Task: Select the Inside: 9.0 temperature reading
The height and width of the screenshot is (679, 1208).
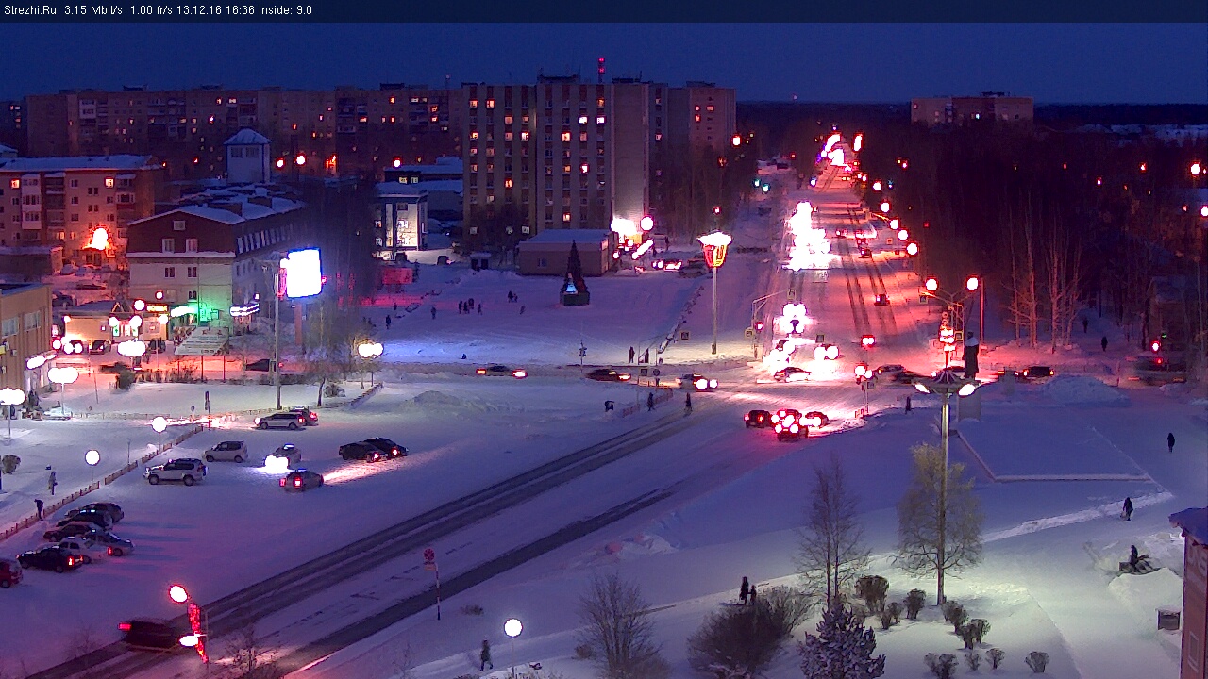Action: (286, 10)
